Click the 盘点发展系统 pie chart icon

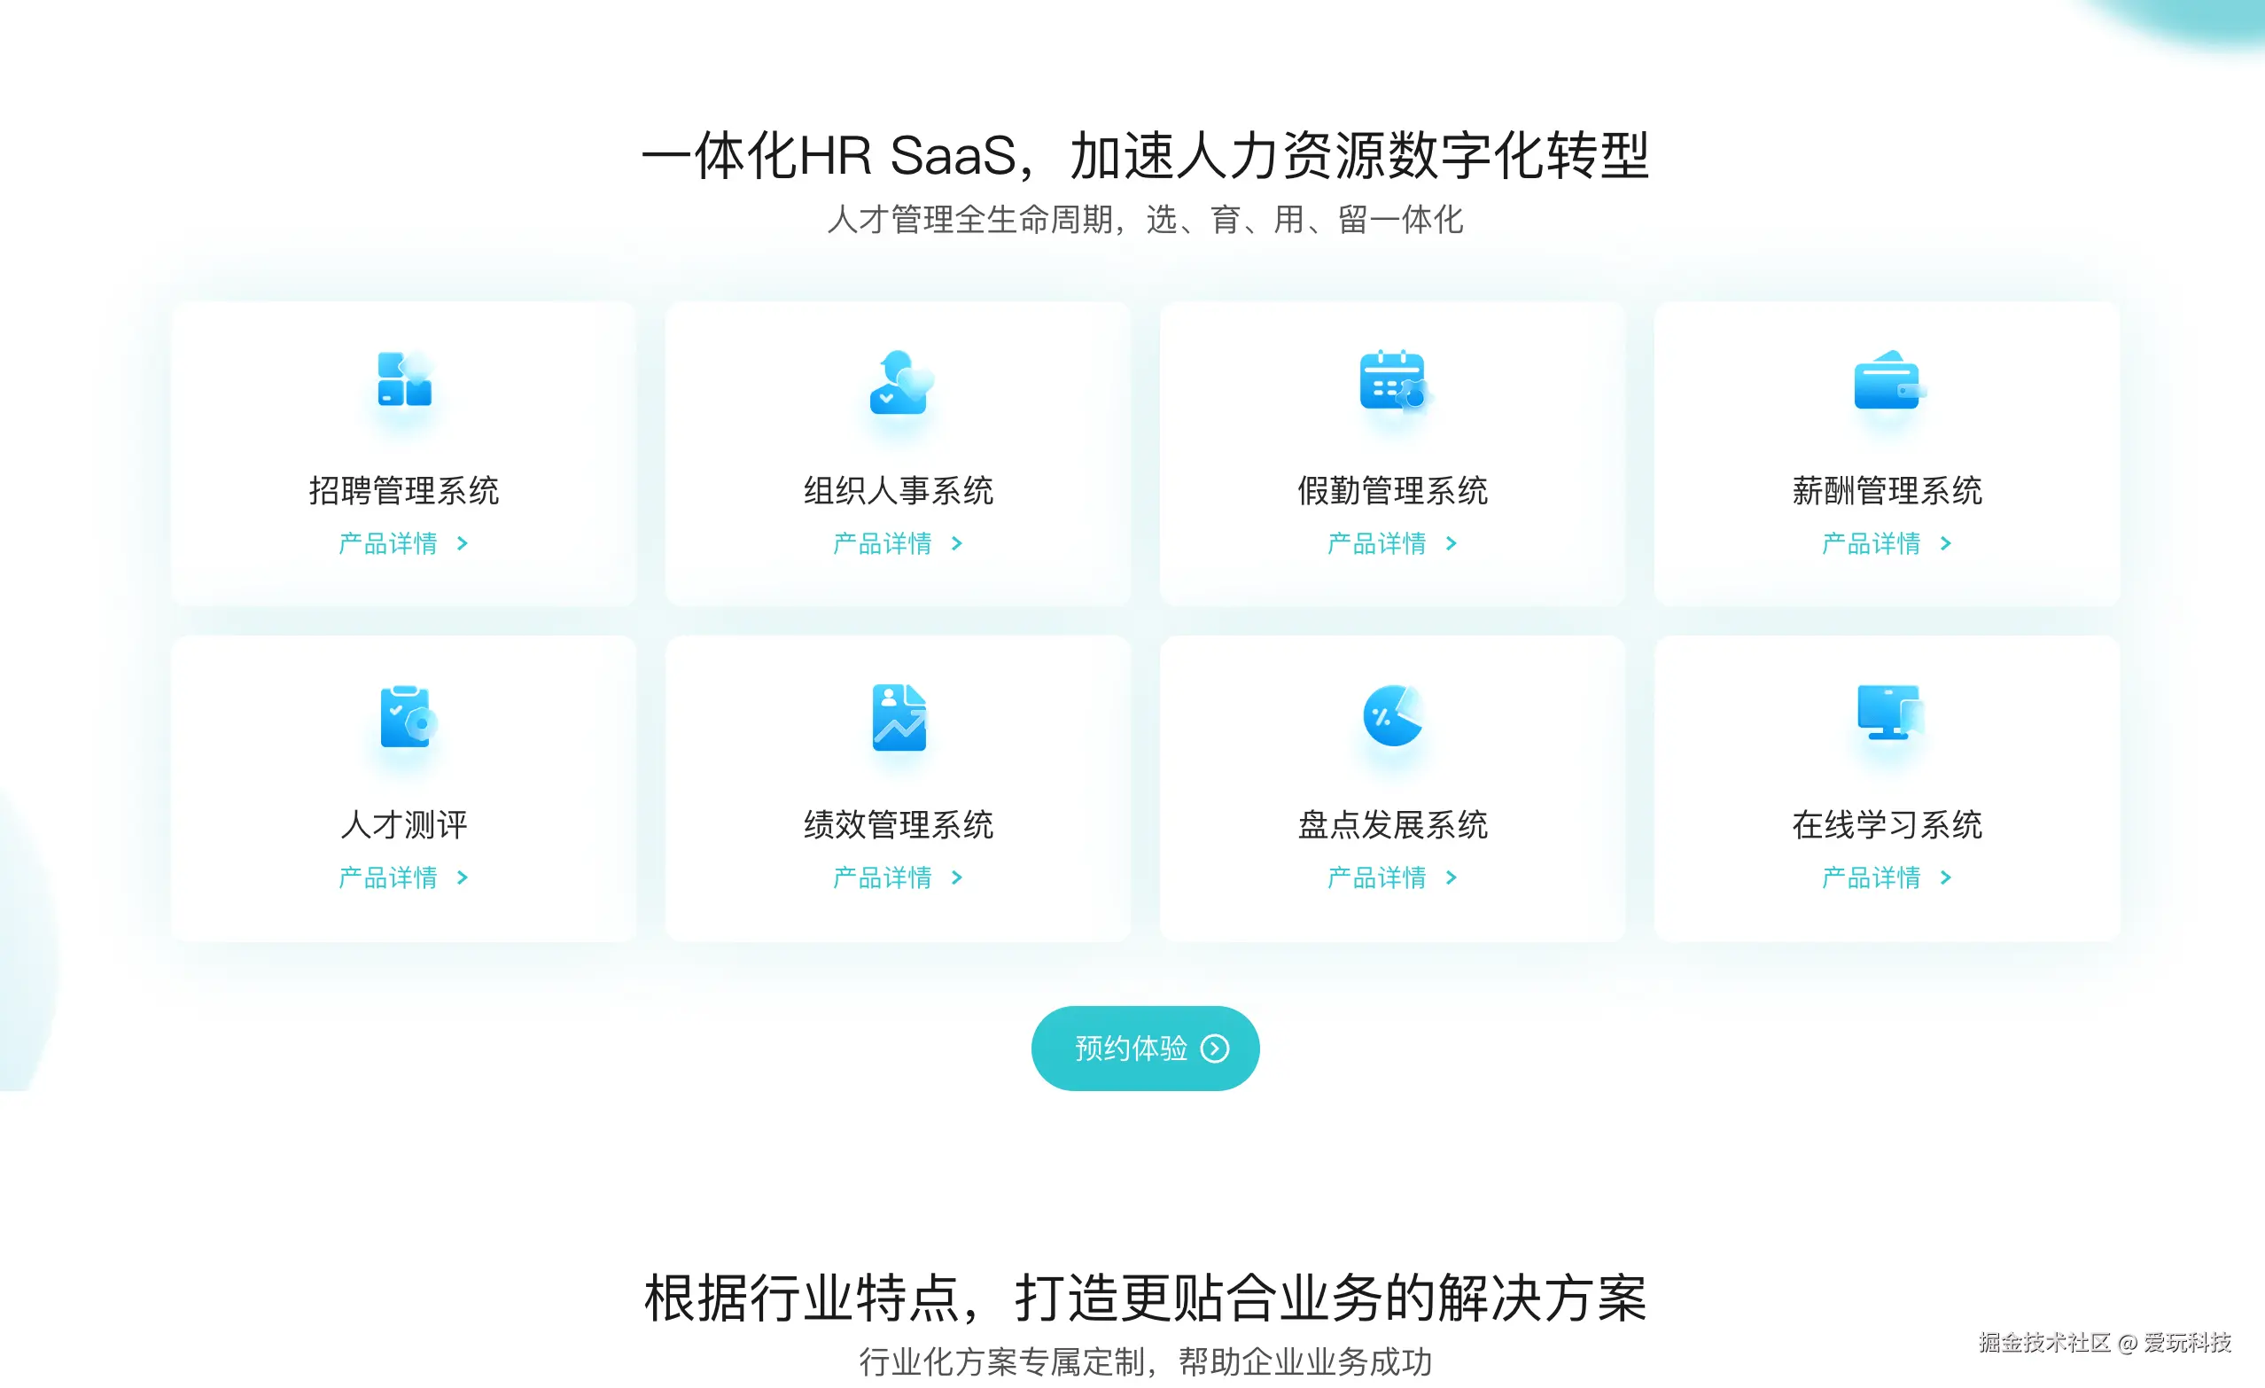click(x=1393, y=715)
